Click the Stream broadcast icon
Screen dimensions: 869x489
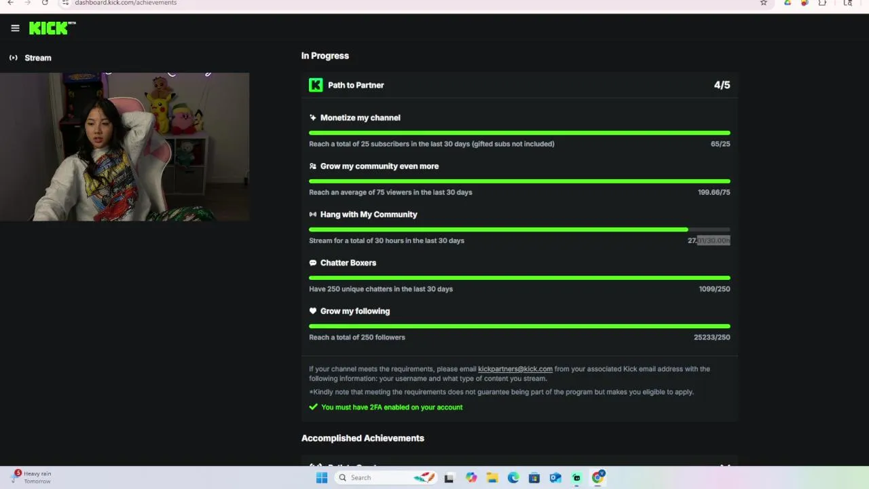tap(13, 58)
